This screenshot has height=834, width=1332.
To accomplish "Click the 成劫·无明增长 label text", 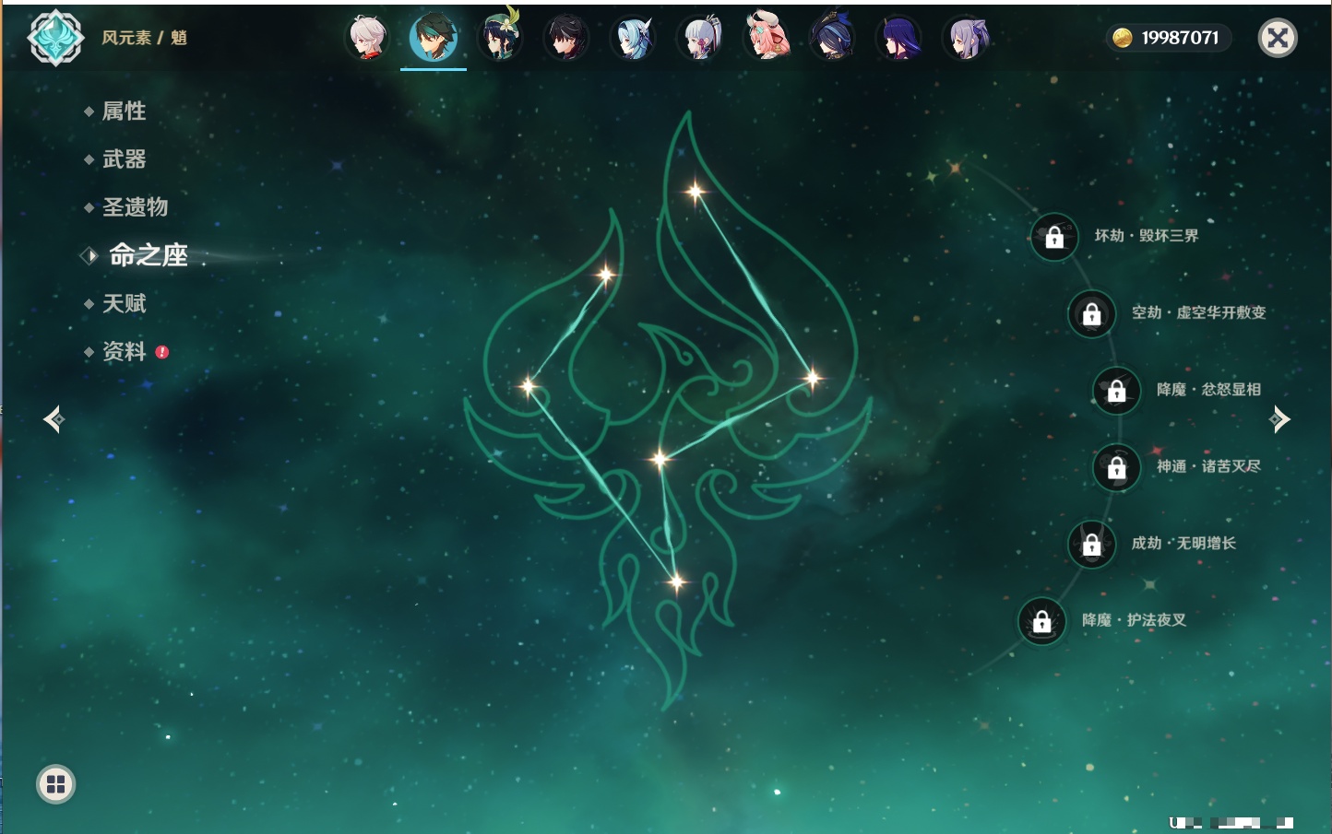I will 1183,543.
